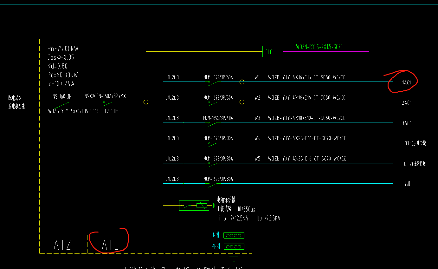This screenshot has height=269, width=438.
Task: Click the 配电房来 source label
Action: click(15, 98)
